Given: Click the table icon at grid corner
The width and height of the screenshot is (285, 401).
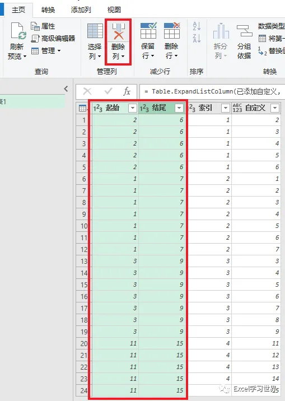Looking at the screenshot, I should coord(82,108).
